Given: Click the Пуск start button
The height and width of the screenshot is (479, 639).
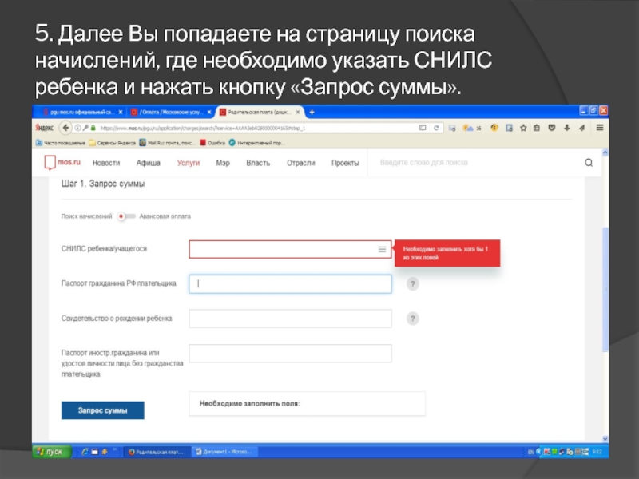Looking at the screenshot, I should pyautogui.click(x=51, y=452).
